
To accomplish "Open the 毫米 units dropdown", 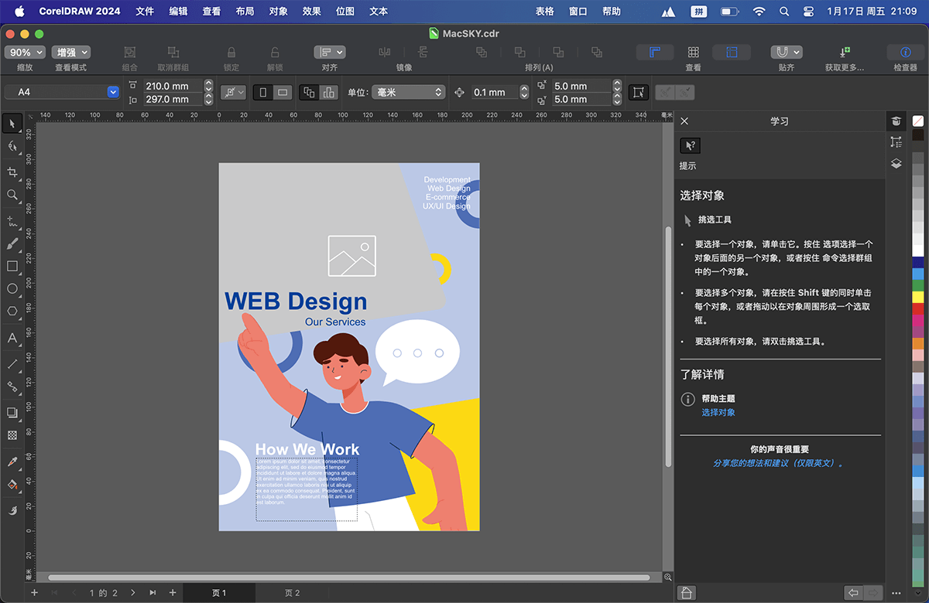I will (x=408, y=92).
